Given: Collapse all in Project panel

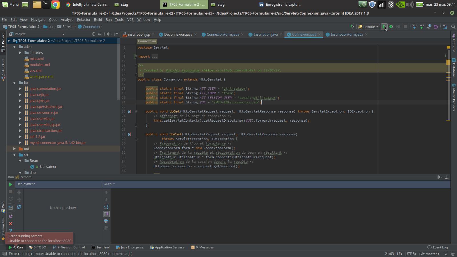Looking at the screenshot, I should [x=100, y=34].
